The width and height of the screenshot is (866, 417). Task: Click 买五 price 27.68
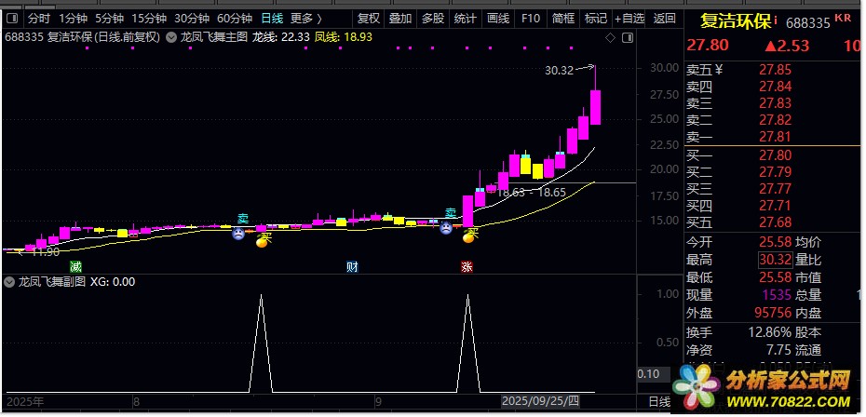coord(775,222)
